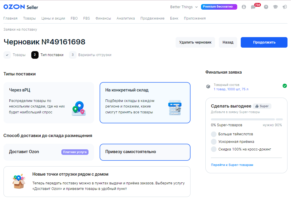This screenshot has height=206, width=291.
Task: Open the 1 товар, 1000 шт, 75 л link
Action: click(231, 89)
